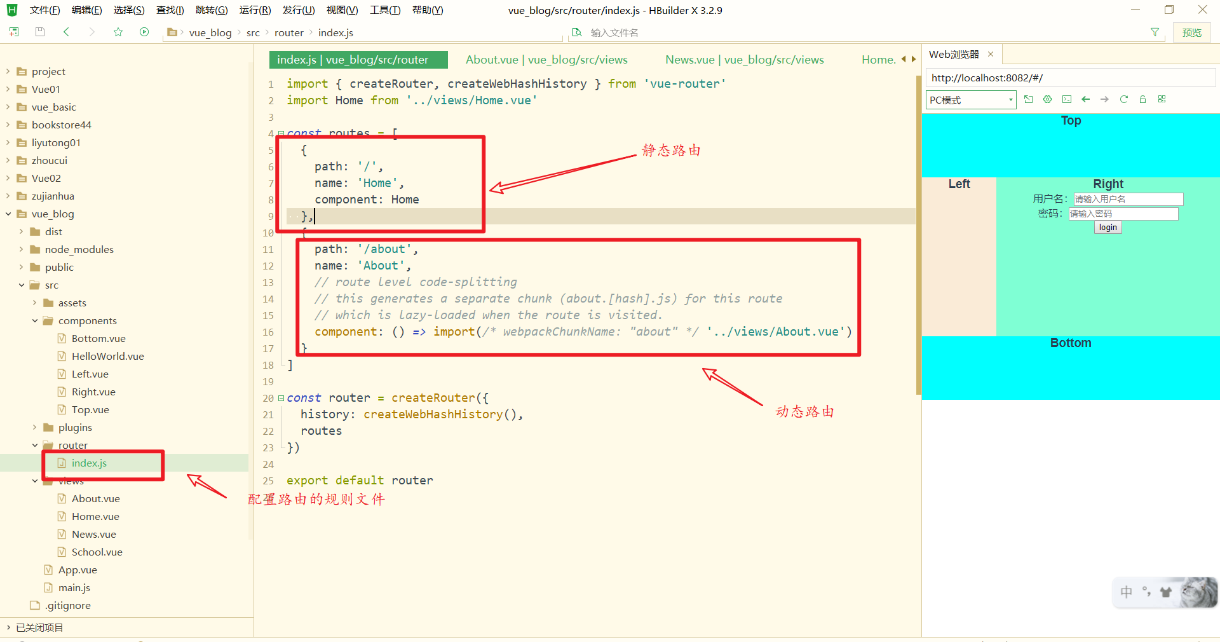Show the QR code icon in browser
This screenshot has width=1220, height=642.
click(x=1162, y=99)
